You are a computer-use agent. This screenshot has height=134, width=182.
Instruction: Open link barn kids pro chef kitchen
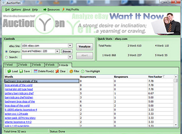tap(19, 97)
